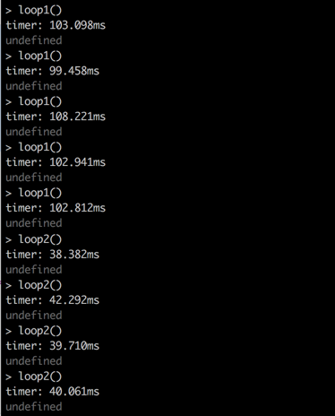Click the undefined below 103.098ms
The image size is (335, 416).
(x=34, y=40)
